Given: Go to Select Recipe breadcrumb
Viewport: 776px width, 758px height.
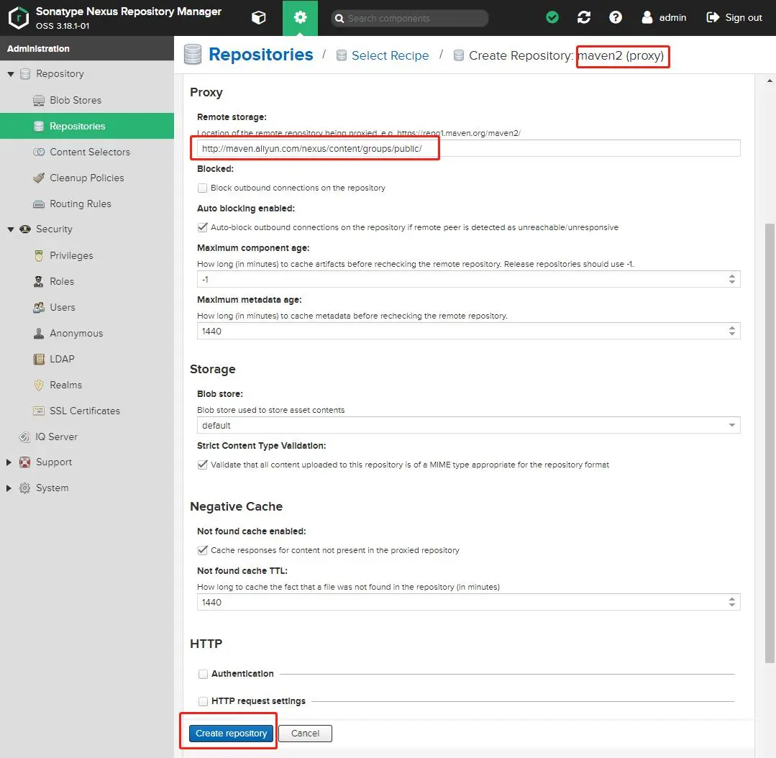Looking at the screenshot, I should coord(390,55).
